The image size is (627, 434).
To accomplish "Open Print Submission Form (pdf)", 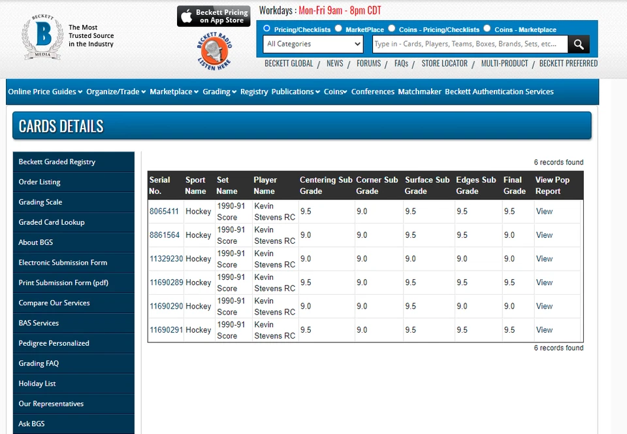I will point(74,283).
